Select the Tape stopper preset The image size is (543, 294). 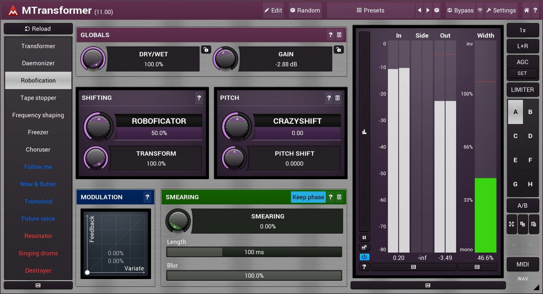[x=38, y=98]
